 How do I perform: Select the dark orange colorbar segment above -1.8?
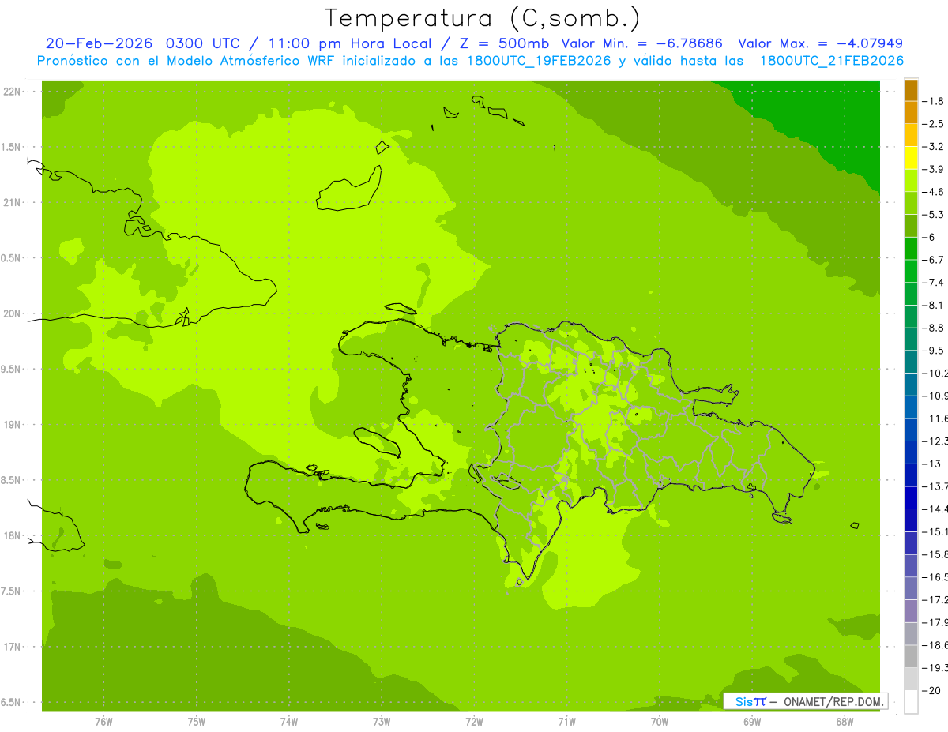(x=911, y=90)
